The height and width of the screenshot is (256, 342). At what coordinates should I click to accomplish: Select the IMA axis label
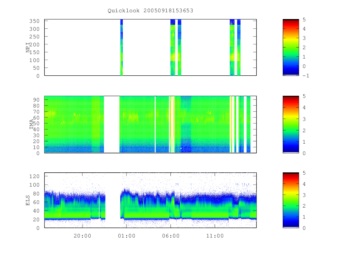[32, 124]
